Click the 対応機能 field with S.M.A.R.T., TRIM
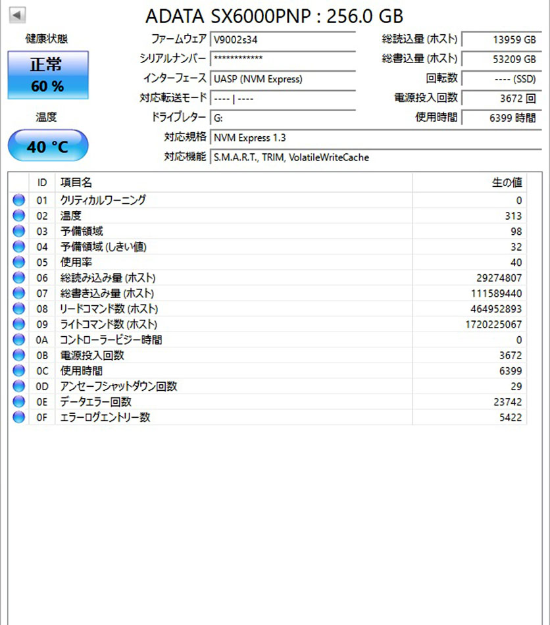 pyautogui.click(x=376, y=157)
